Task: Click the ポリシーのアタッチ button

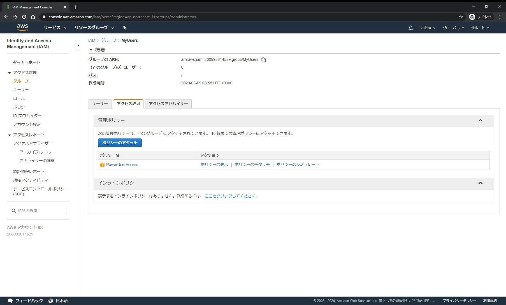Action: 120,143
